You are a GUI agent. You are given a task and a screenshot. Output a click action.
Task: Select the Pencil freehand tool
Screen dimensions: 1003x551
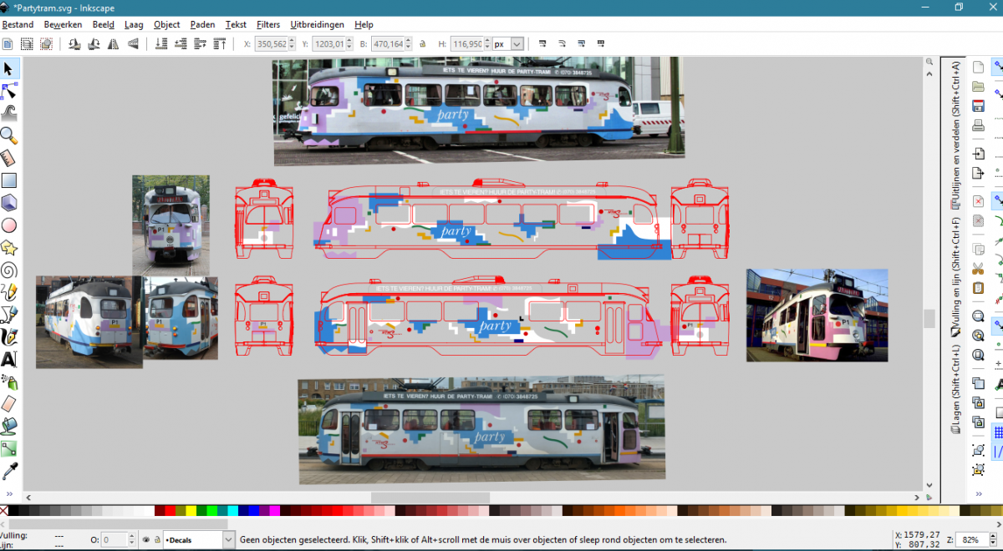(x=9, y=293)
